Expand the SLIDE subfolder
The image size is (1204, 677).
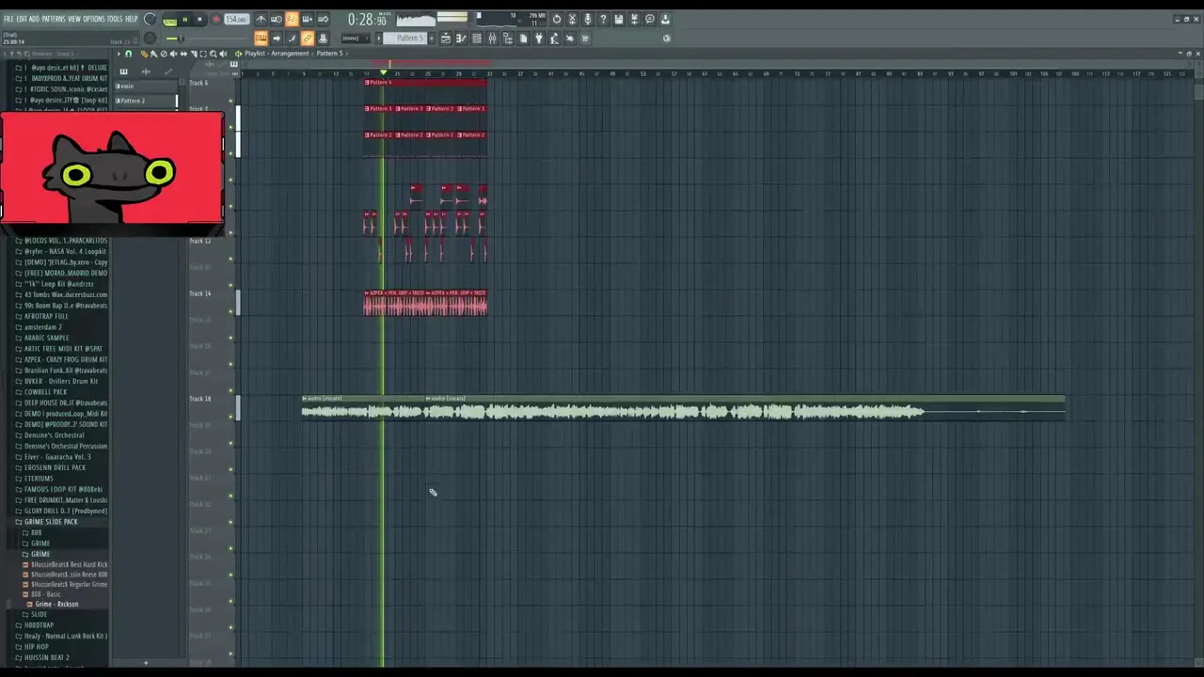pyautogui.click(x=39, y=614)
